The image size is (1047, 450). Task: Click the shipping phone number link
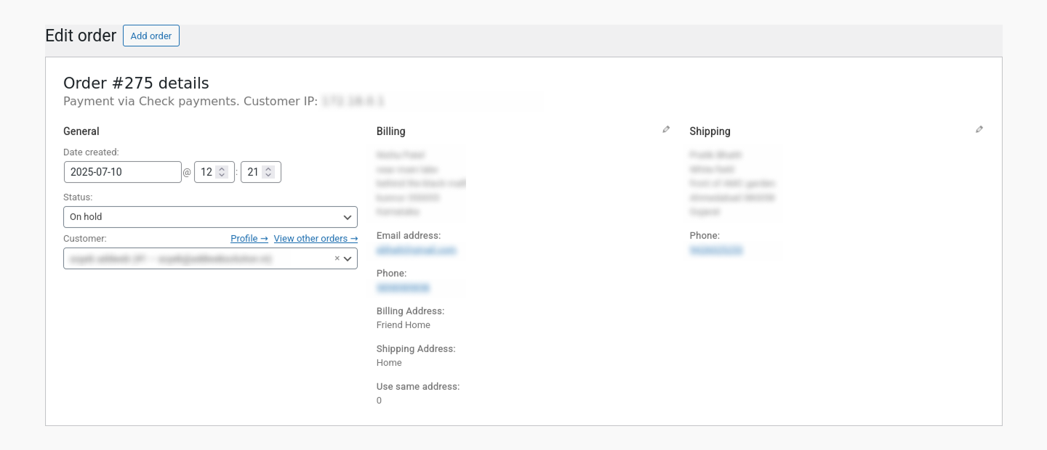(x=716, y=250)
